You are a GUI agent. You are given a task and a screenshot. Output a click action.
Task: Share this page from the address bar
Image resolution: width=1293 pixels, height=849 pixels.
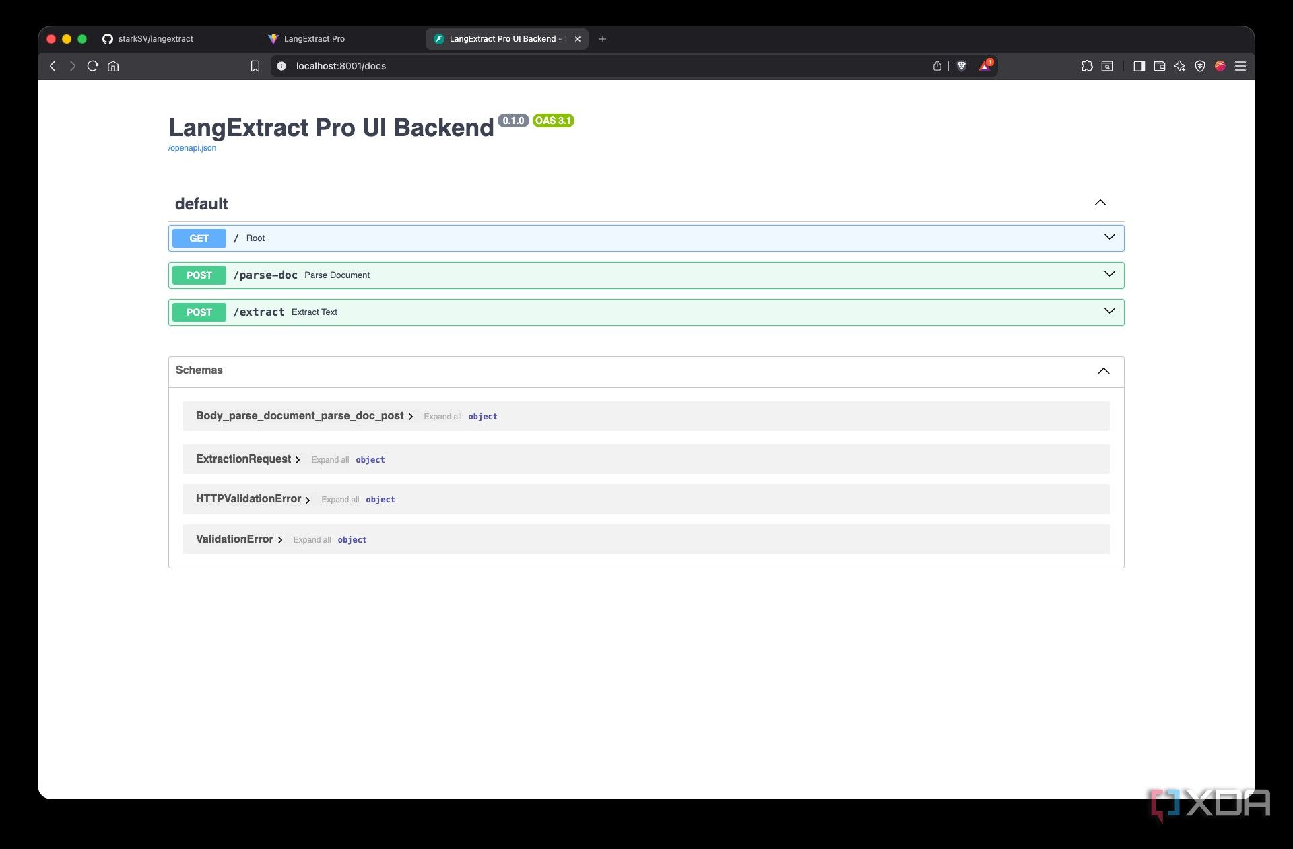(937, 66)
